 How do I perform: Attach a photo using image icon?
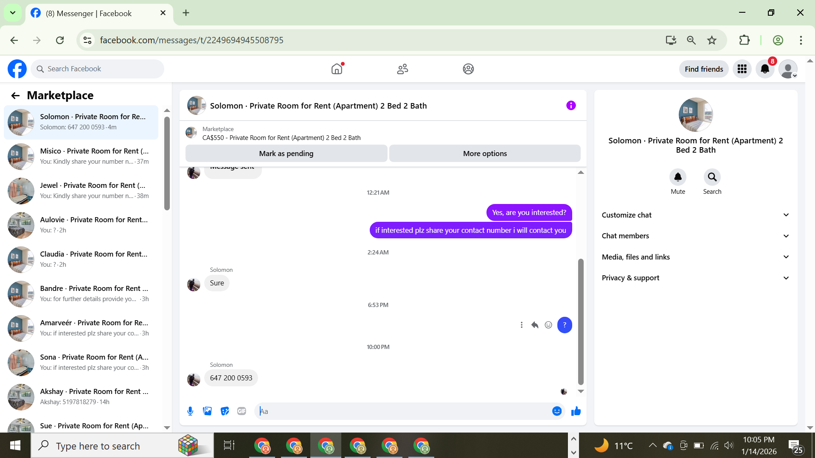point(207,411)
